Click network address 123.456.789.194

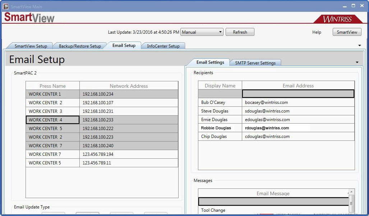98,154
